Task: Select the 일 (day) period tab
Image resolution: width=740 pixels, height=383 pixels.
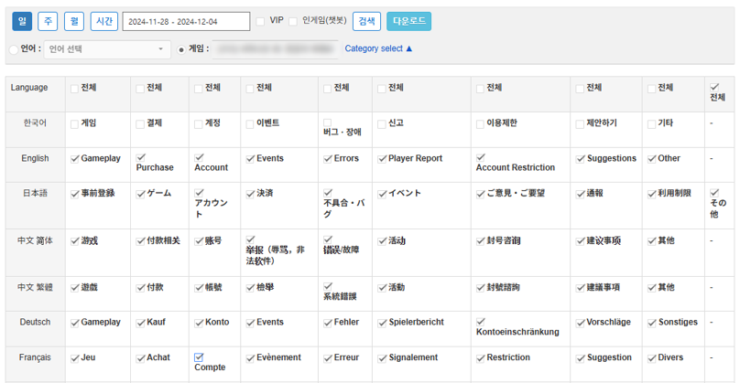Action: point(20,21)
